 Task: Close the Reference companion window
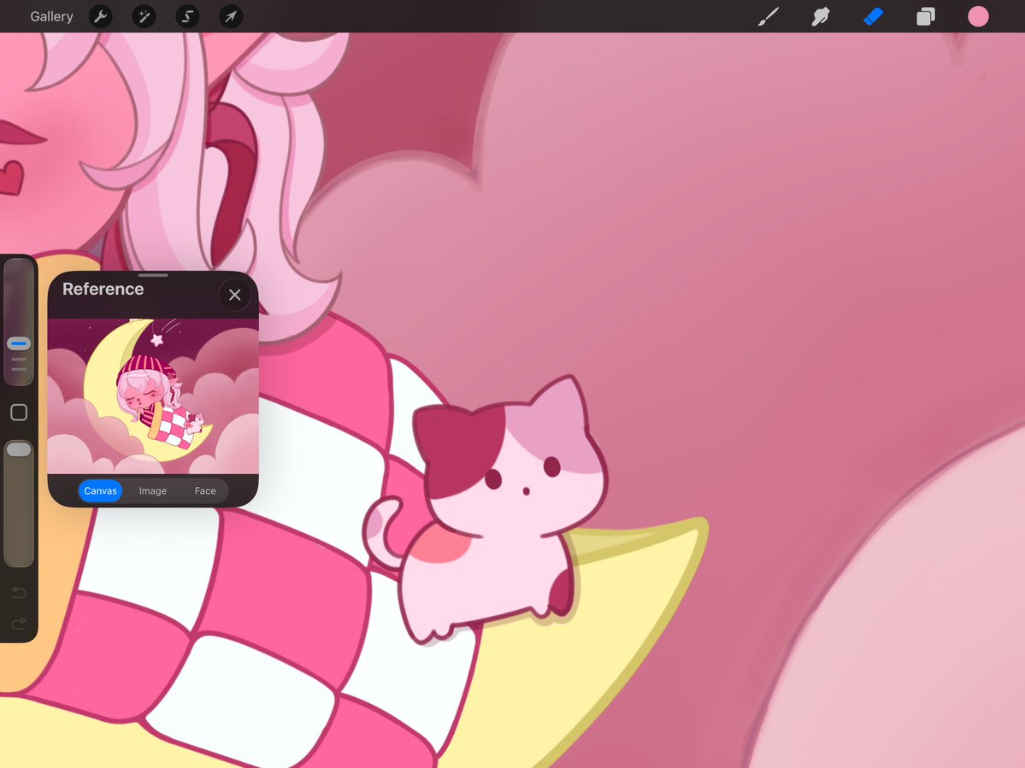coord(234,295)
